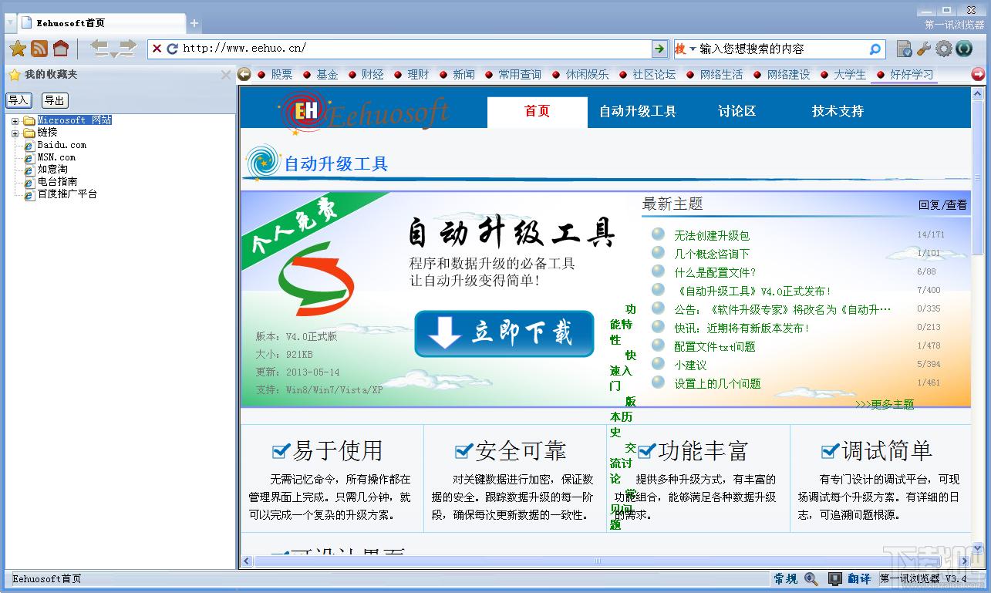Click the spiral icon next to 自动升级工具 heading
991x593 pixels.
pos(263,162)
